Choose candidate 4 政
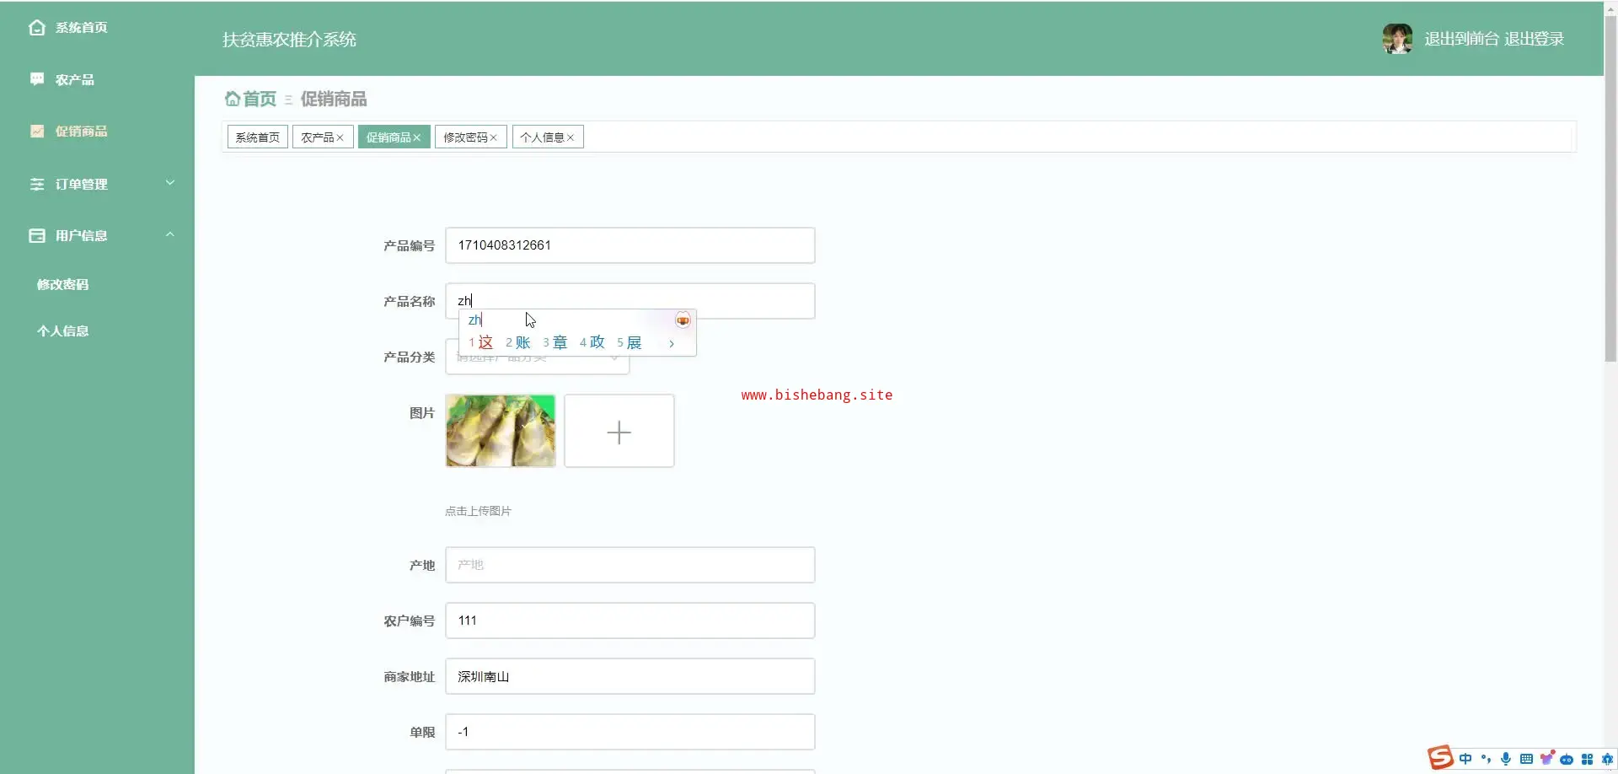Image resolution: width=1618 pixels, height=774 pixels. (x=592, y=342)
